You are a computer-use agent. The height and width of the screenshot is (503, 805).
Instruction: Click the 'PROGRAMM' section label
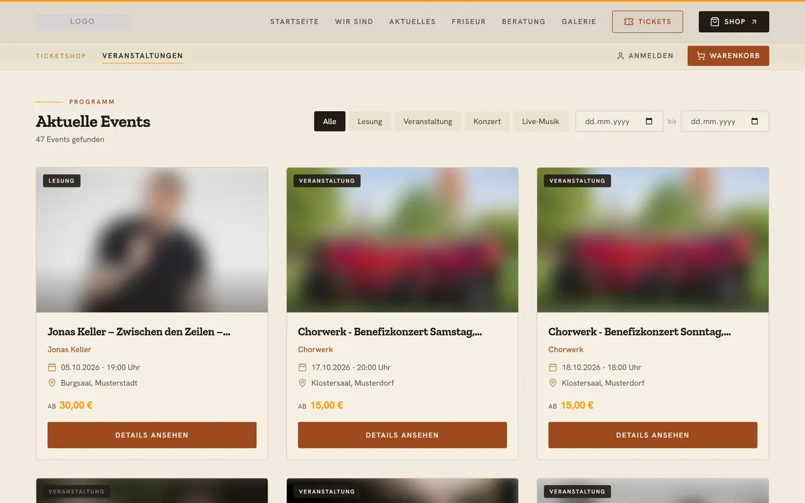point(92,102)
